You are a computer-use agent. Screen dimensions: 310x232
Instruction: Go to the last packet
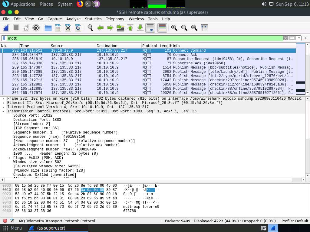(x=140, y=28)
